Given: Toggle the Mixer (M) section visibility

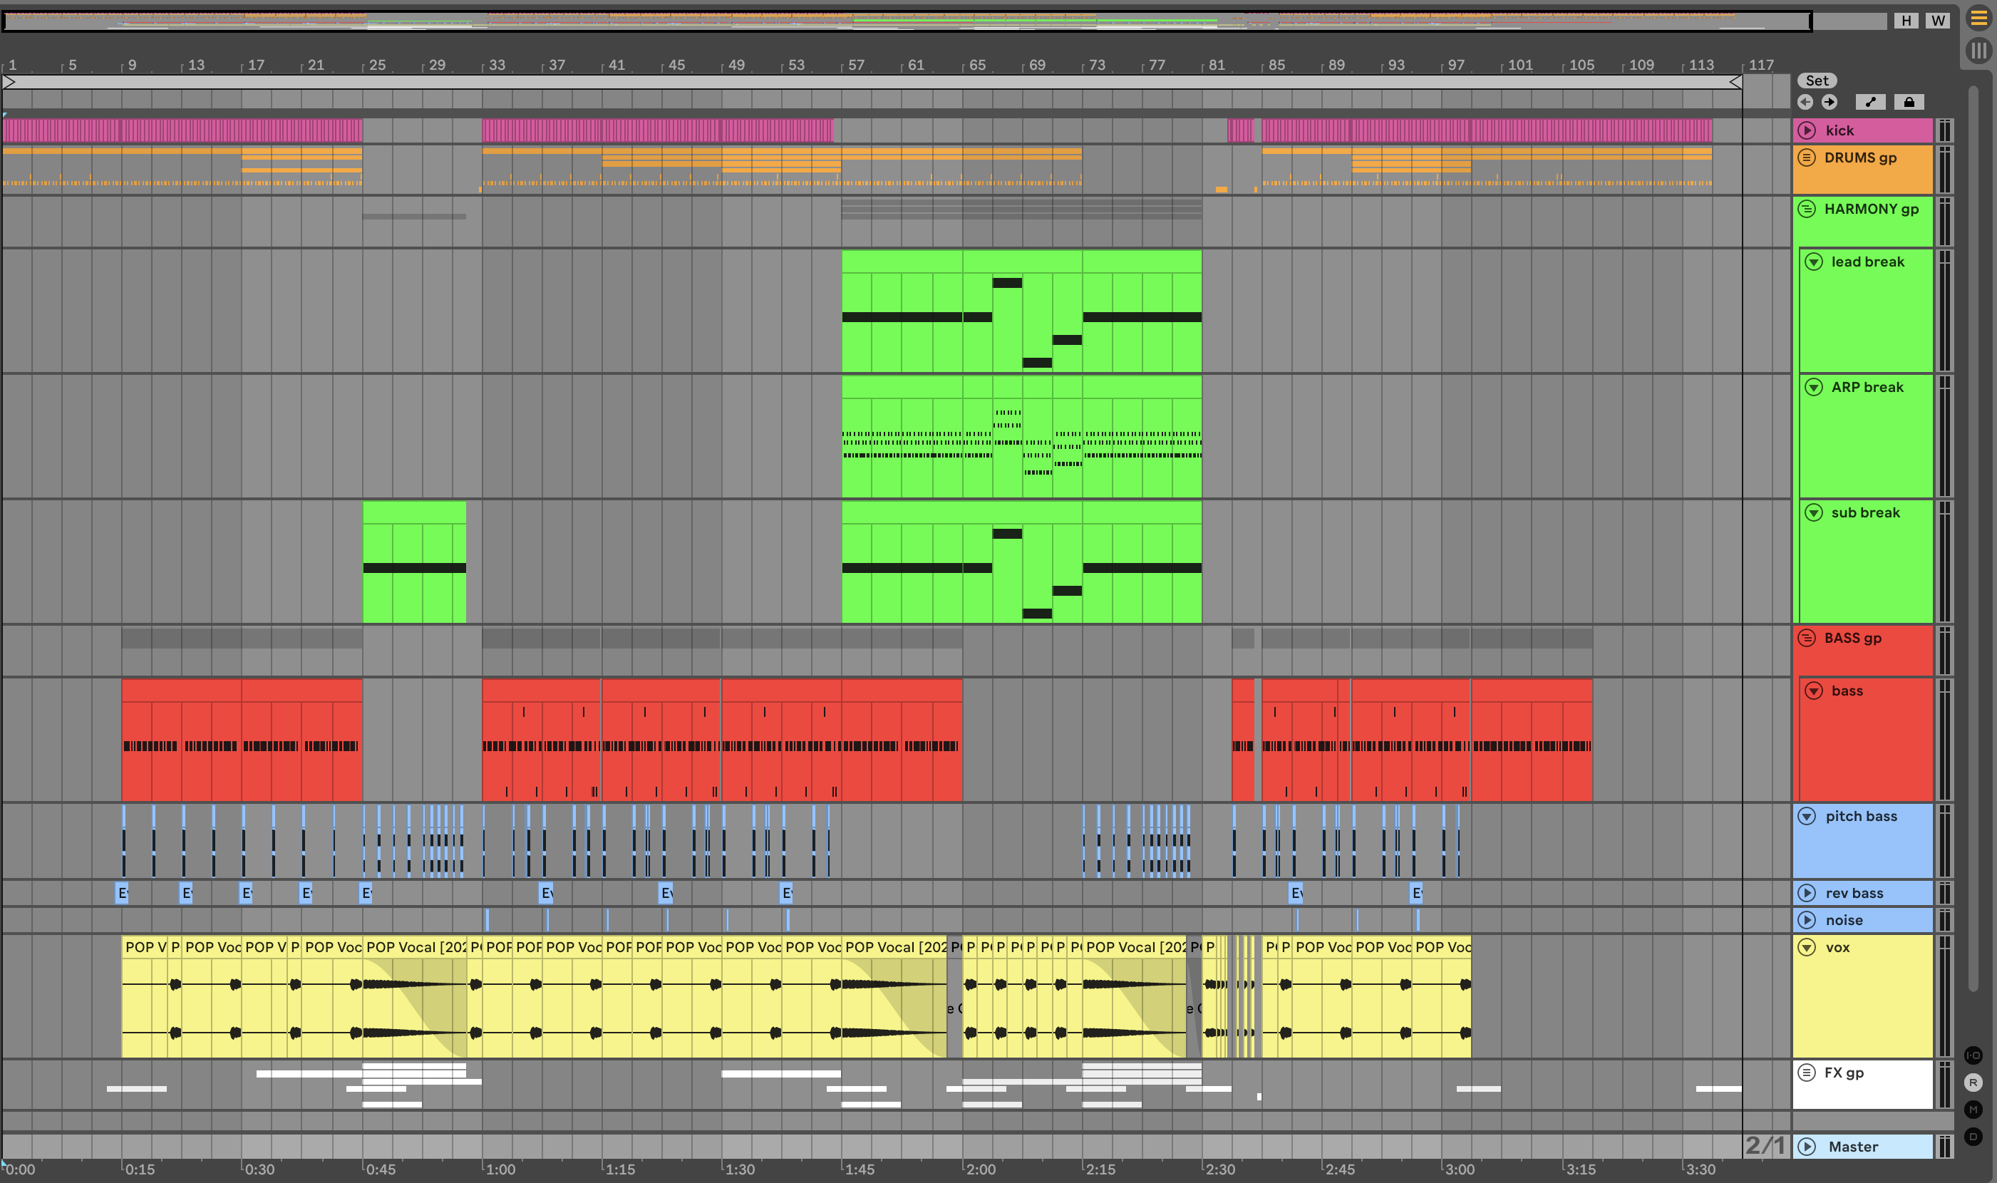Looking at the screenshot, I should (x=1973, y=1110).
